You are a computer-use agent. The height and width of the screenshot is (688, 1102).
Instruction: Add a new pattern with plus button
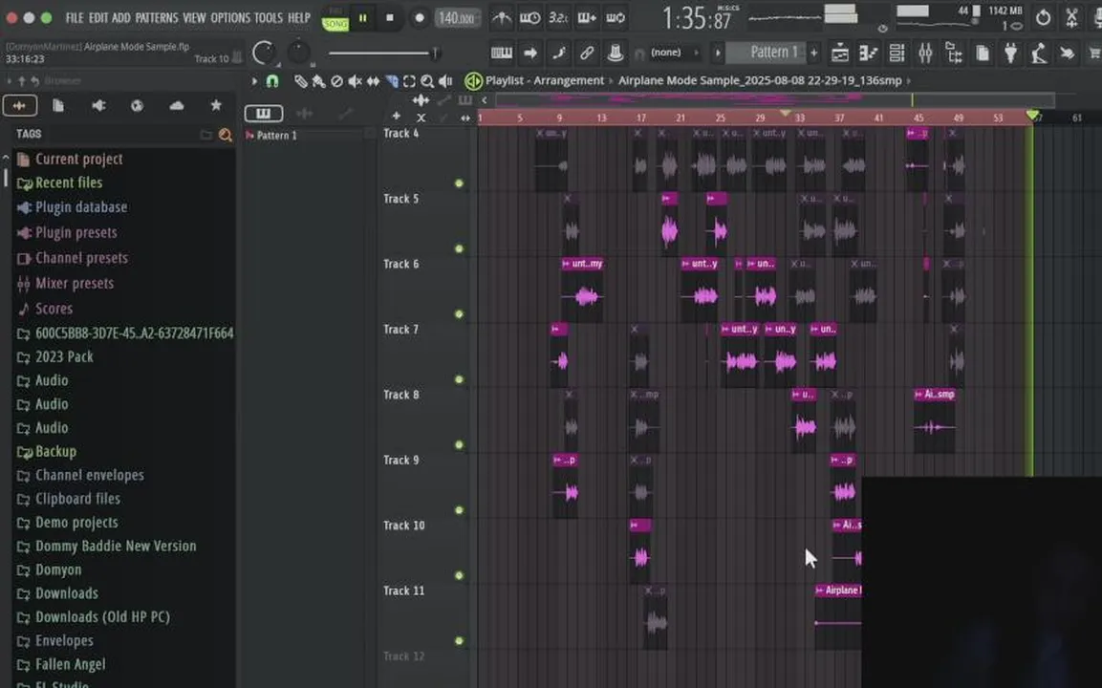(x=814, y=53)
